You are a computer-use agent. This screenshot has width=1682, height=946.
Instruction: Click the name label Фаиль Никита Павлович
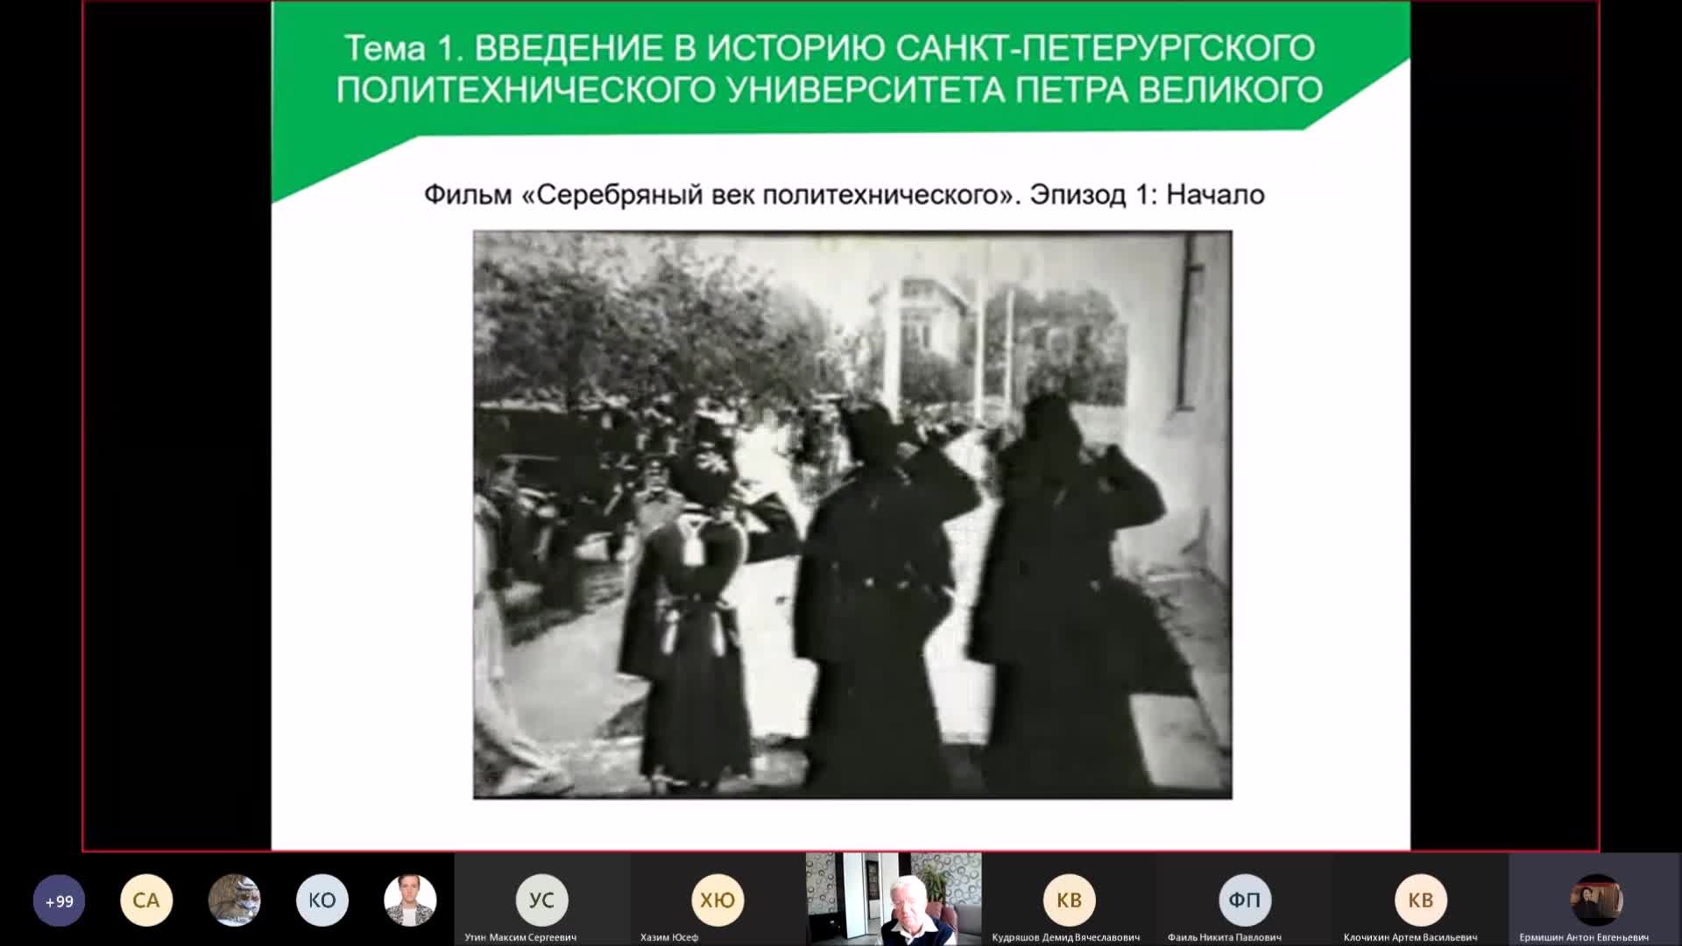coord(1224,937)
